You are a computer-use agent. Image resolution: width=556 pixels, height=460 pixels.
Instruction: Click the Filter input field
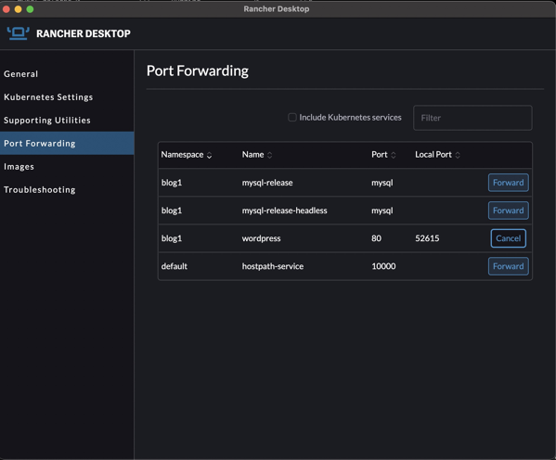coord(472,118)
